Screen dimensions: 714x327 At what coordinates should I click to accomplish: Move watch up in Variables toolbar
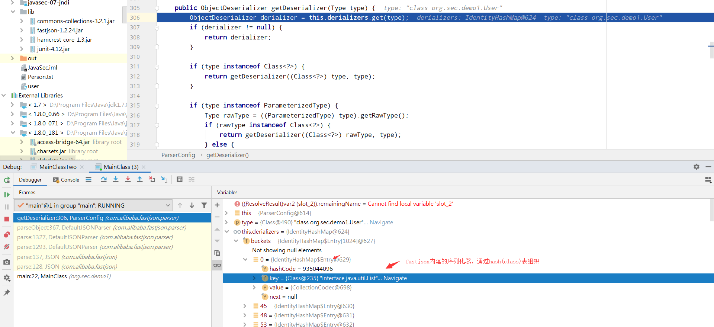point(217,229)
